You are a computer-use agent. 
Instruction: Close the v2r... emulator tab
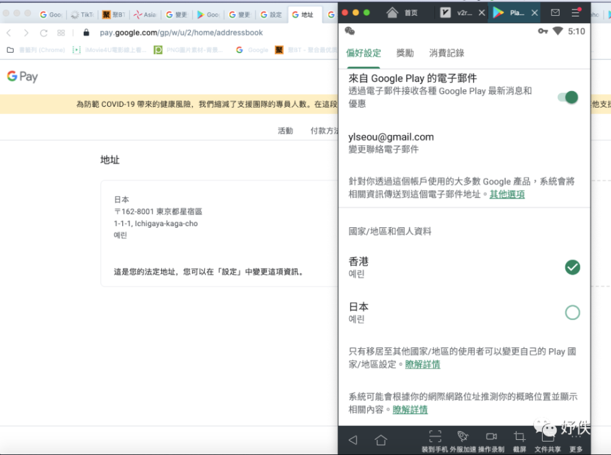tap(481, 13)
